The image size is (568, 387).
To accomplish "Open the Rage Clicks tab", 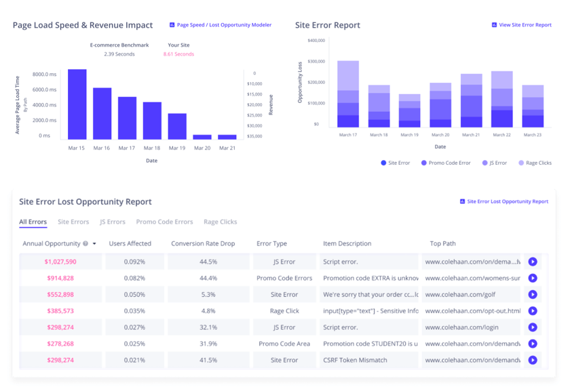I will click(x=221, y=222).
